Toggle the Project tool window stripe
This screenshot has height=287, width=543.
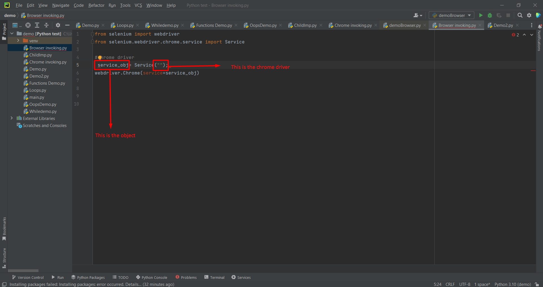(4, 31)
